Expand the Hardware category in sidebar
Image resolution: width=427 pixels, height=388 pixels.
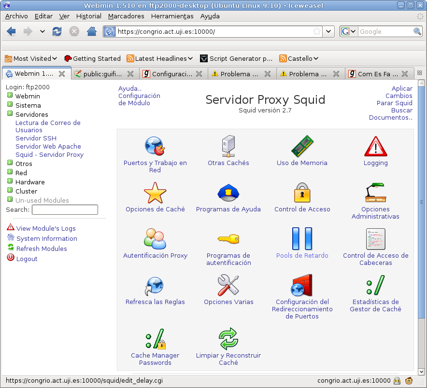coord(10,182)
